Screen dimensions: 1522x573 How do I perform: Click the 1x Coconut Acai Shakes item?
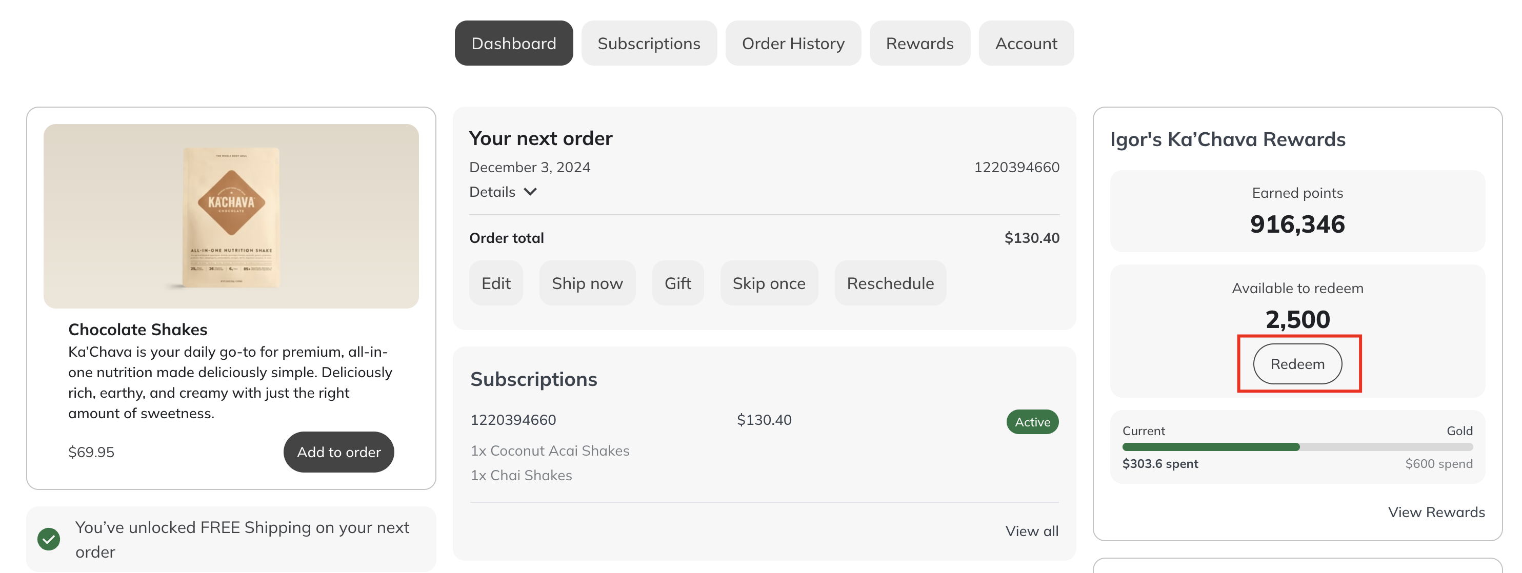[x=550, y=451]
